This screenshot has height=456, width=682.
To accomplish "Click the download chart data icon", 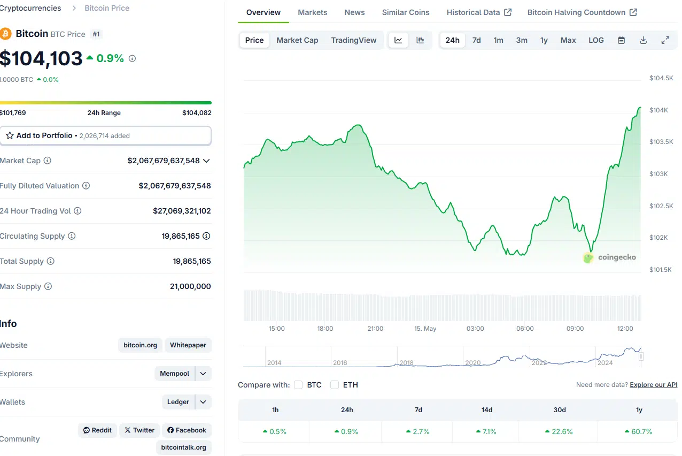I will coord(644,40).
